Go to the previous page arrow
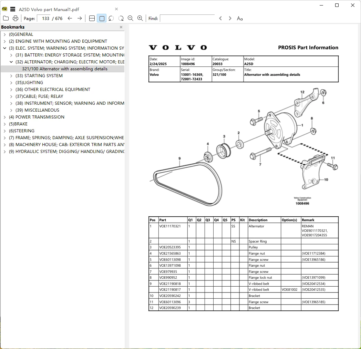This screenshot has height=349, width=361. [x=70, y=18]
